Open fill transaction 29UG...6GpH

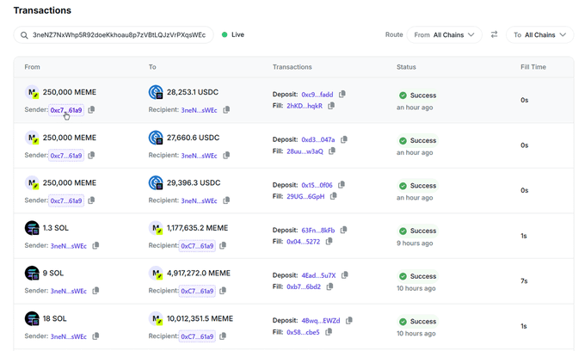(305, 196)
